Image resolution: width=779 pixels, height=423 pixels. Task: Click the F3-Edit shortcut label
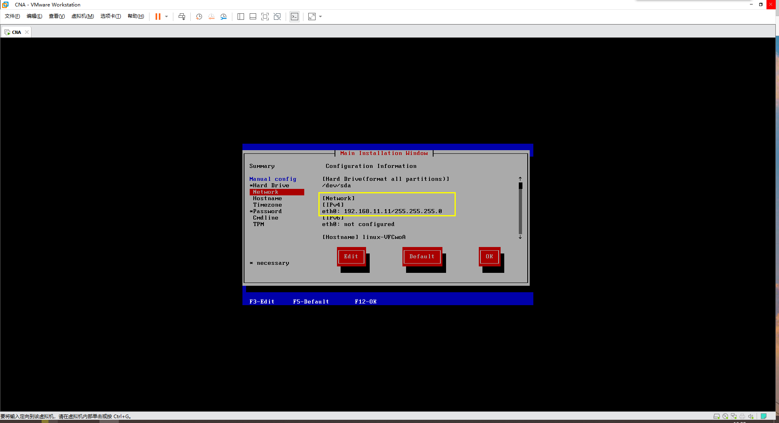point(262,302)
